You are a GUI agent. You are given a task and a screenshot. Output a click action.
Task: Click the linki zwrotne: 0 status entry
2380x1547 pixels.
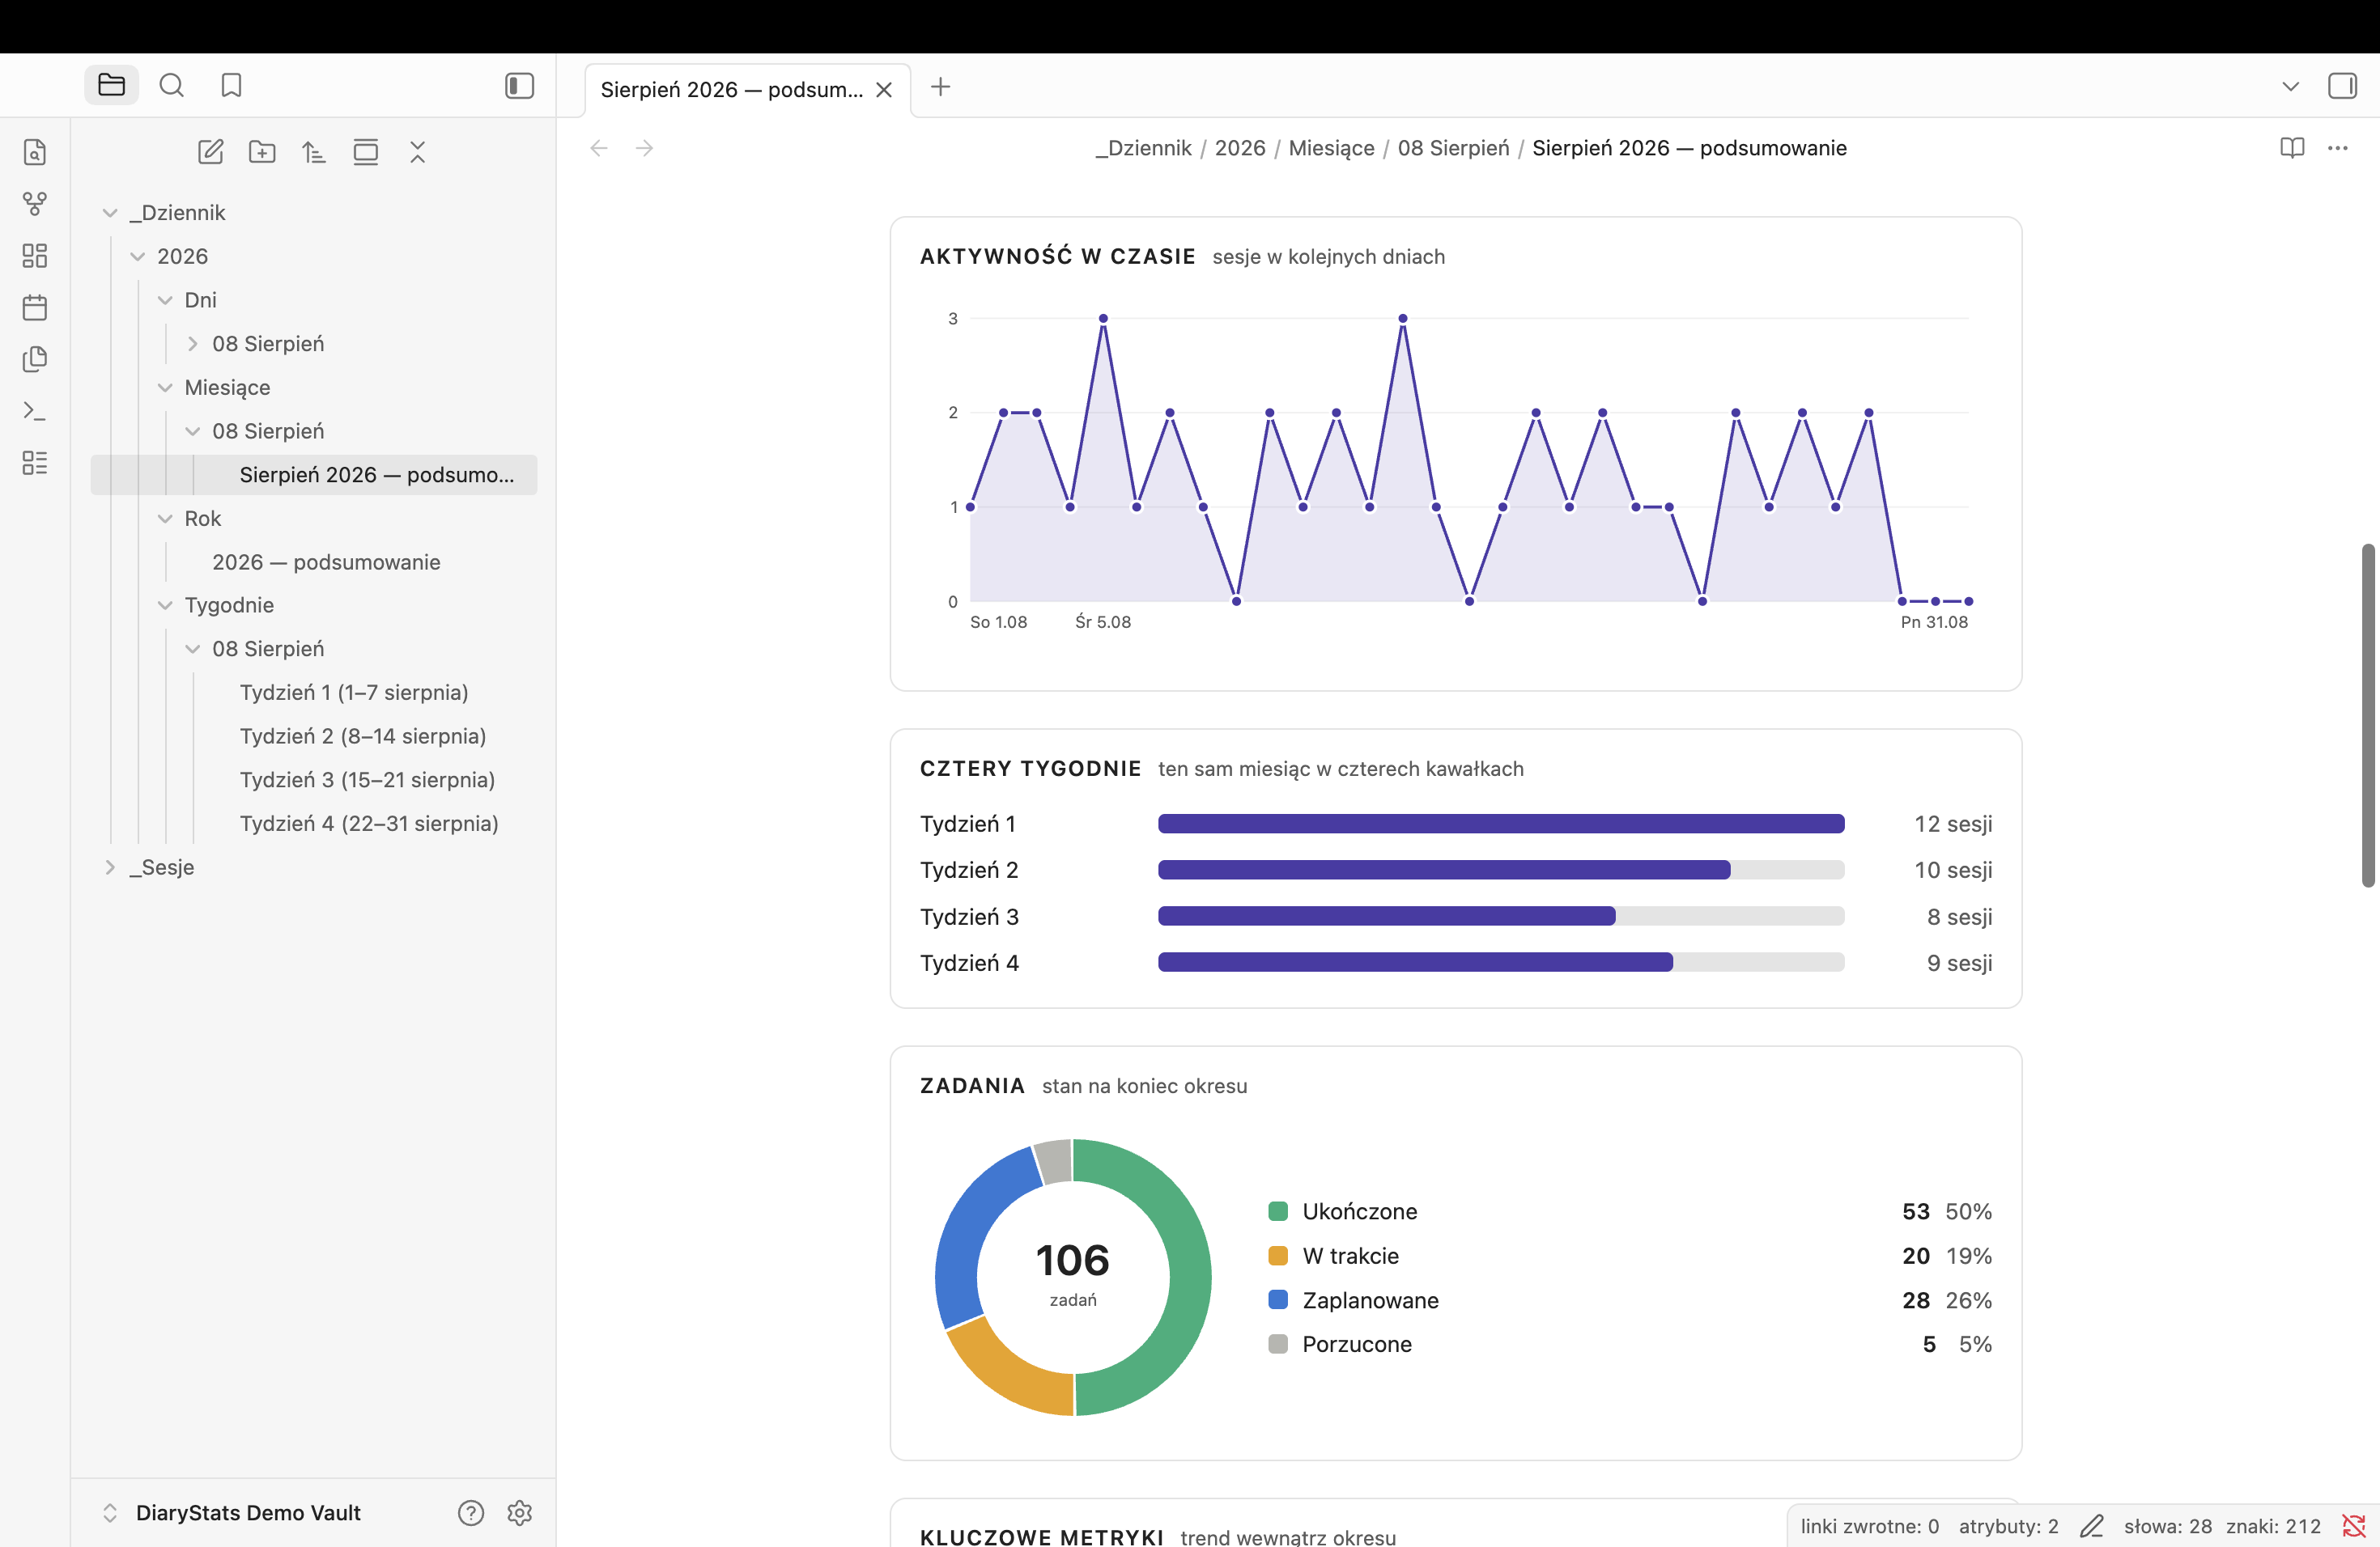(x=1869, y=1526)
